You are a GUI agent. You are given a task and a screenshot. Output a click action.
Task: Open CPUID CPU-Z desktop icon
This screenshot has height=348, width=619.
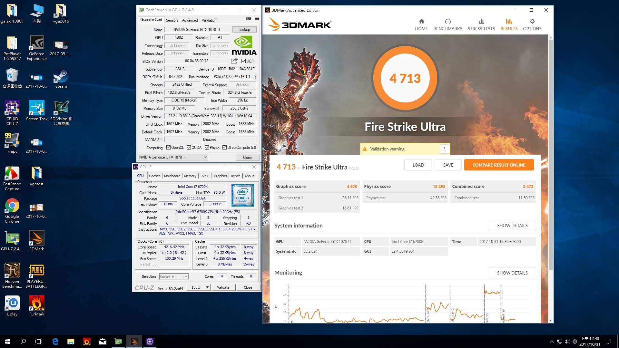click(x=12, y=113)
